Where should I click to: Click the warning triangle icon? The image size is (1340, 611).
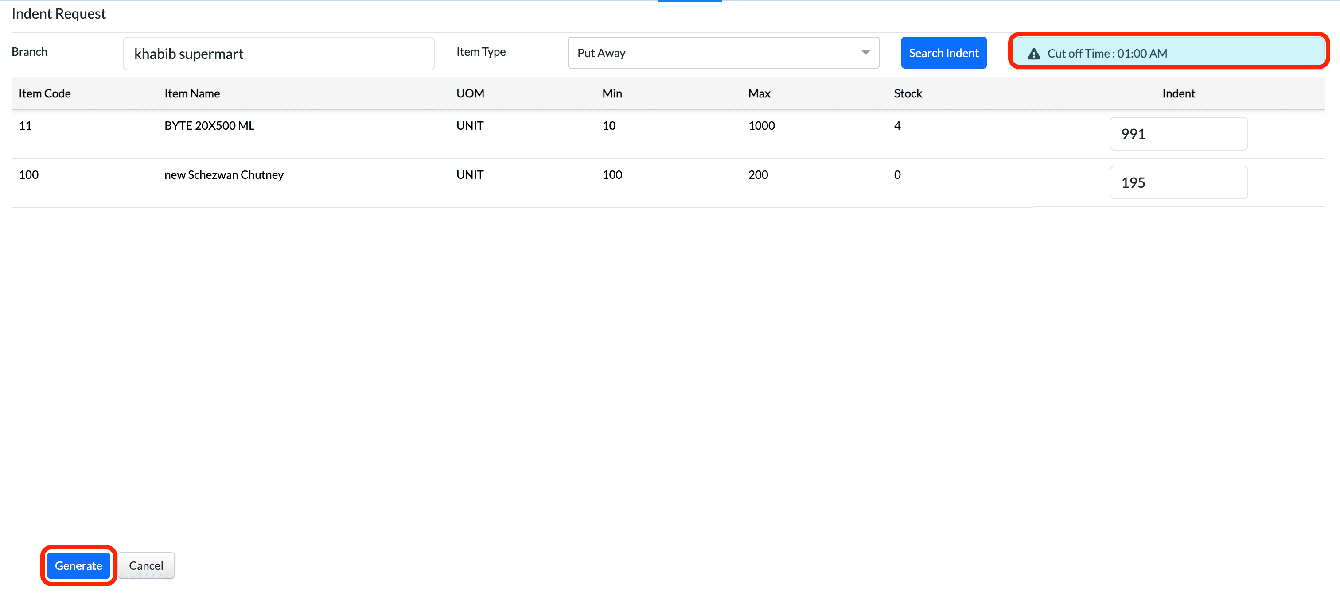[x=1034, y=54]
